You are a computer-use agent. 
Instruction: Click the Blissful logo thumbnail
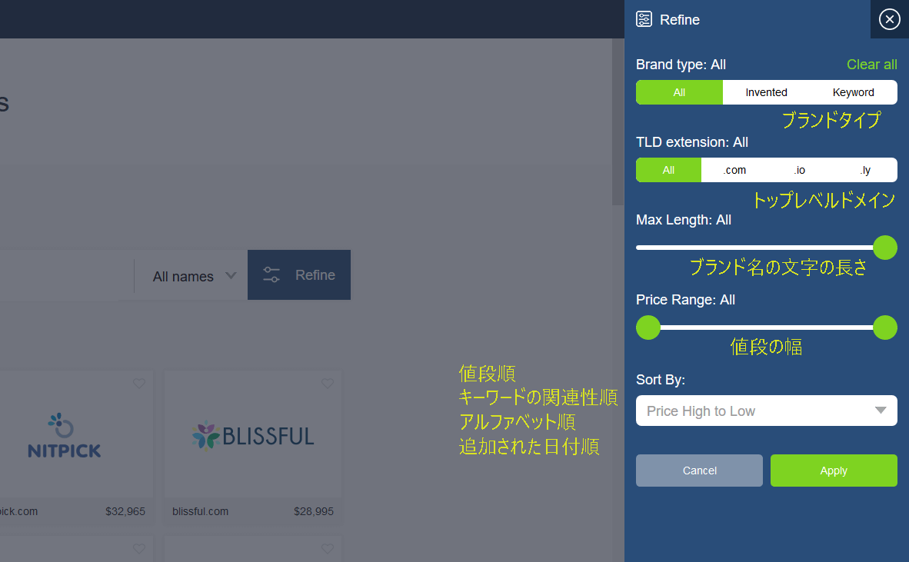pos(253,436)
